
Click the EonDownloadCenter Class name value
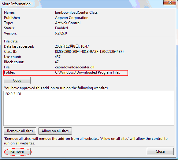coord(76,13)
